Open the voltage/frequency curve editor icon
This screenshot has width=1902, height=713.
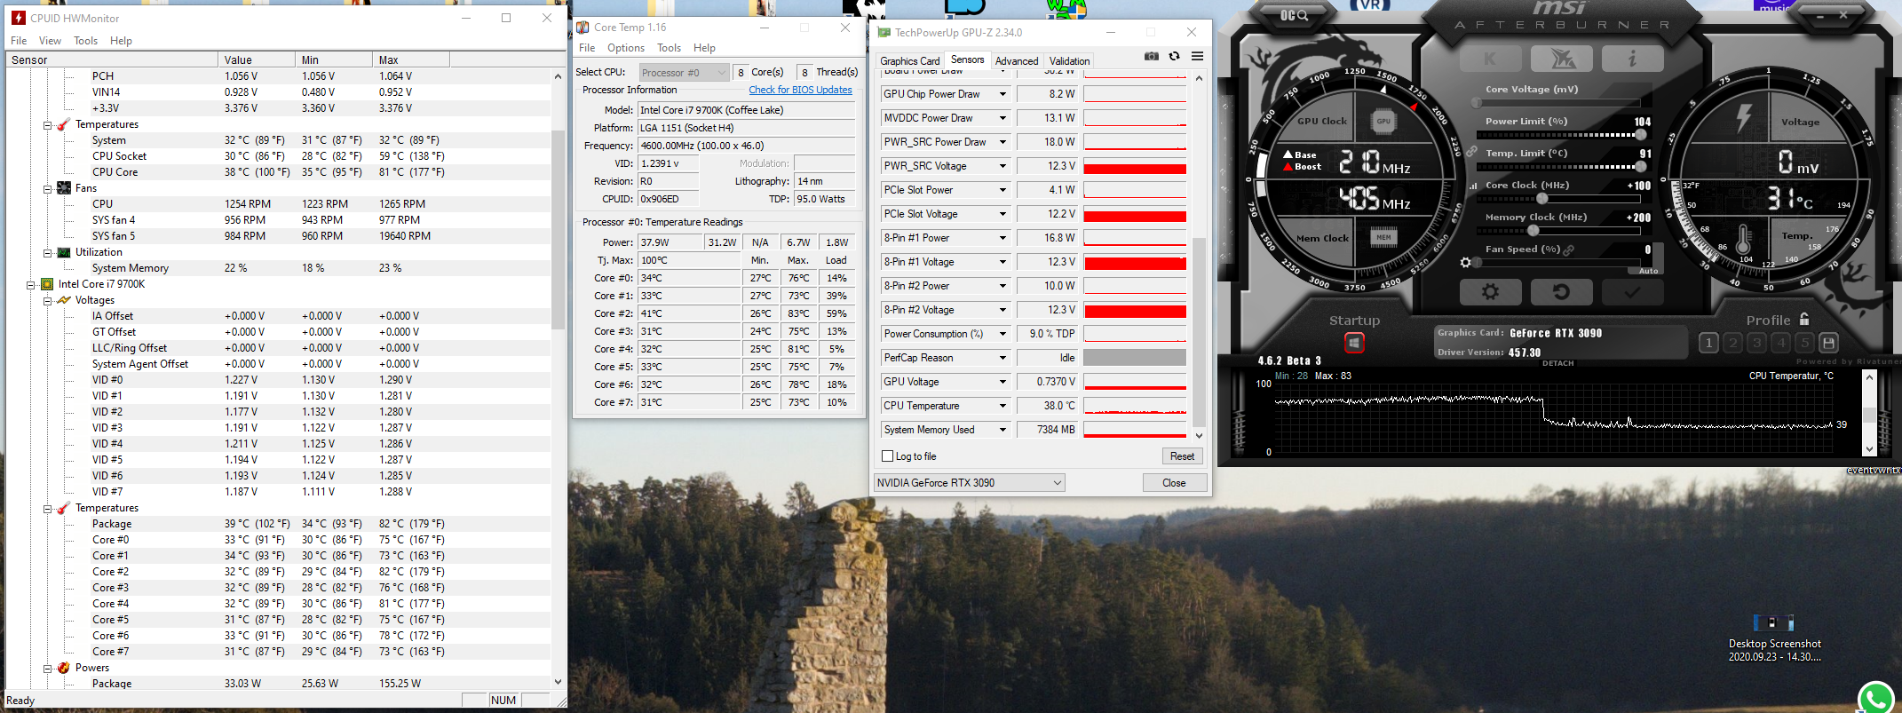1473,186
